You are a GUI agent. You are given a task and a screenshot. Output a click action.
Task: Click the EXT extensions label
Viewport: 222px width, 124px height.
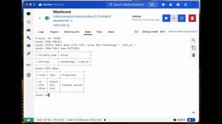tap(28, 65)
